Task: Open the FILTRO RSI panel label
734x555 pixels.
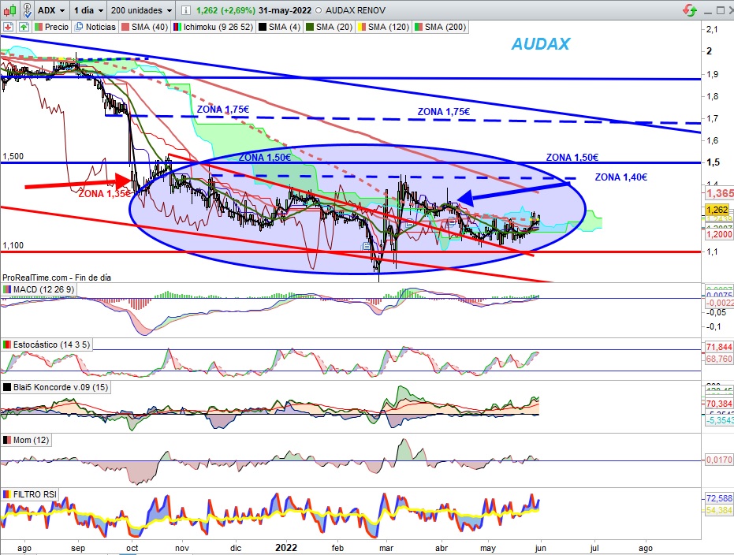Action: pyautogui.click(x=29, y=494)
